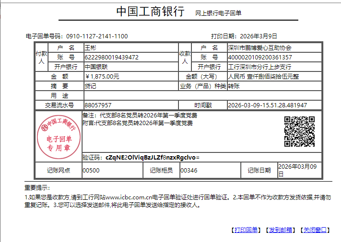Click the amount ¥1,875.00元

pyautogui.click(x=102, y=77)
